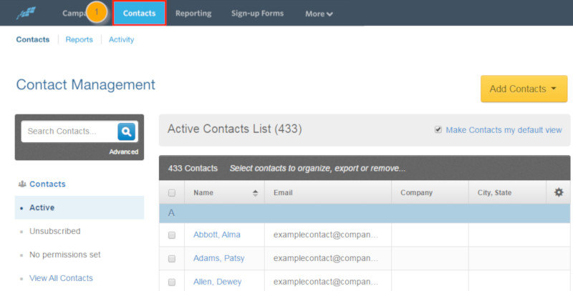
Task: Open the Advanced search link
Action: coord(123,152)
